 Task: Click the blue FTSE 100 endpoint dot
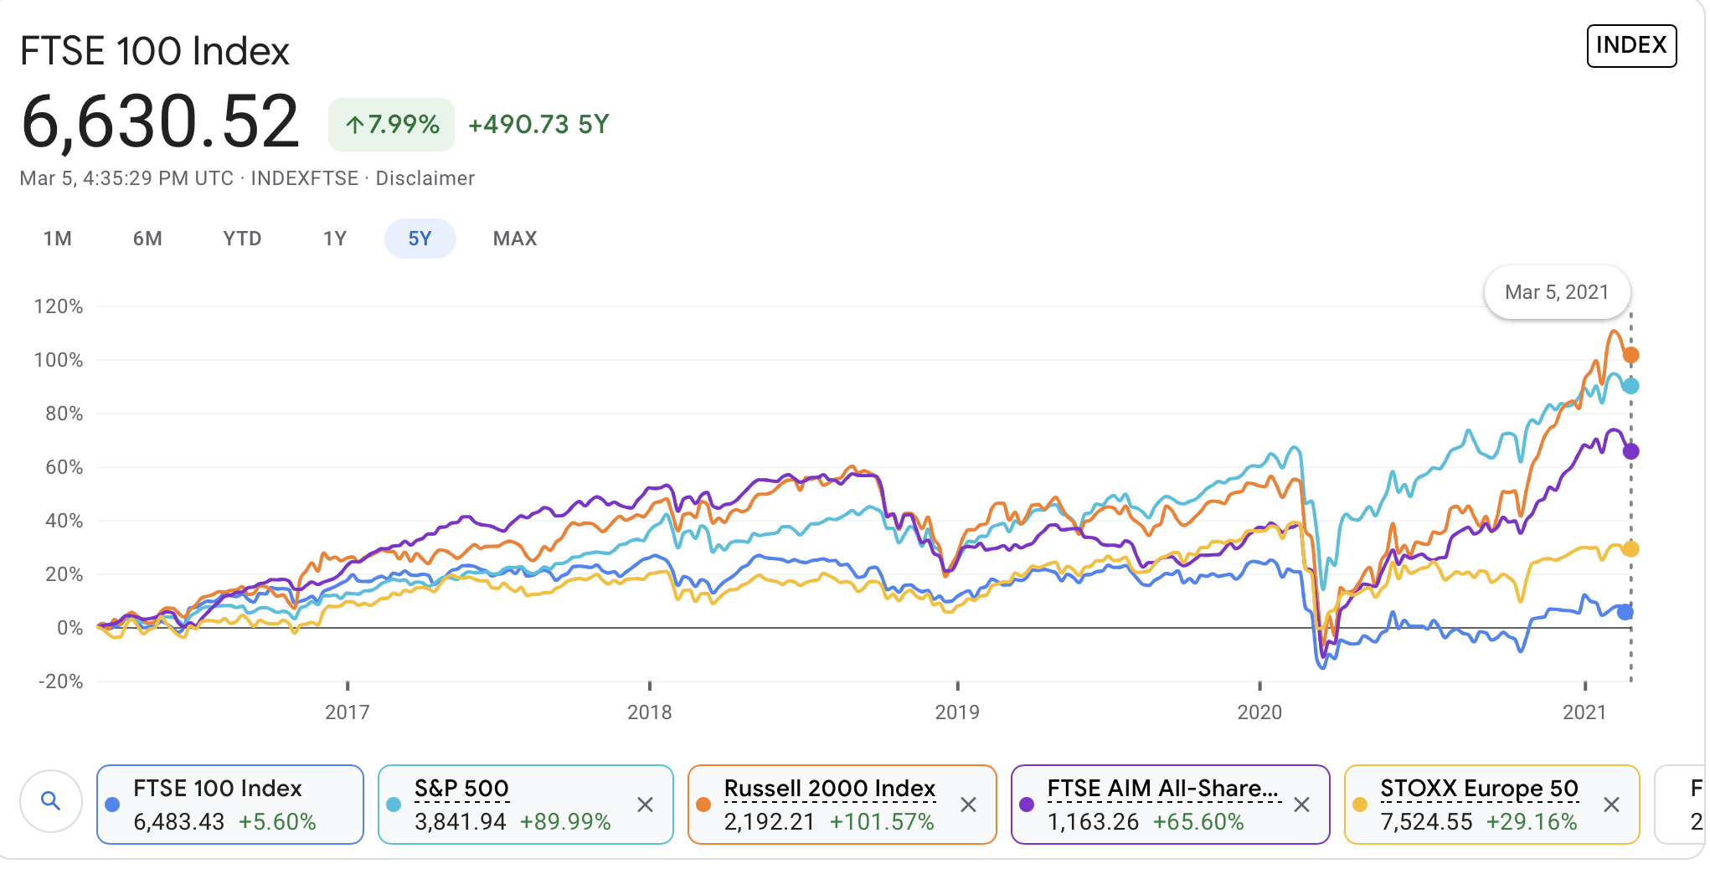click(x=1625, y=612)
